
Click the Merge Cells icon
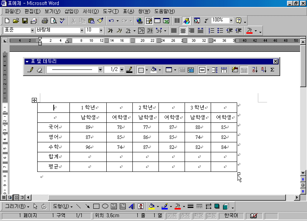(x=182, y=70)
